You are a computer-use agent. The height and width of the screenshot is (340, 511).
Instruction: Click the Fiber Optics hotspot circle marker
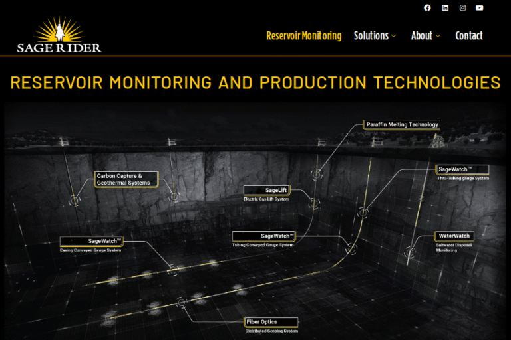pos(182,303)
